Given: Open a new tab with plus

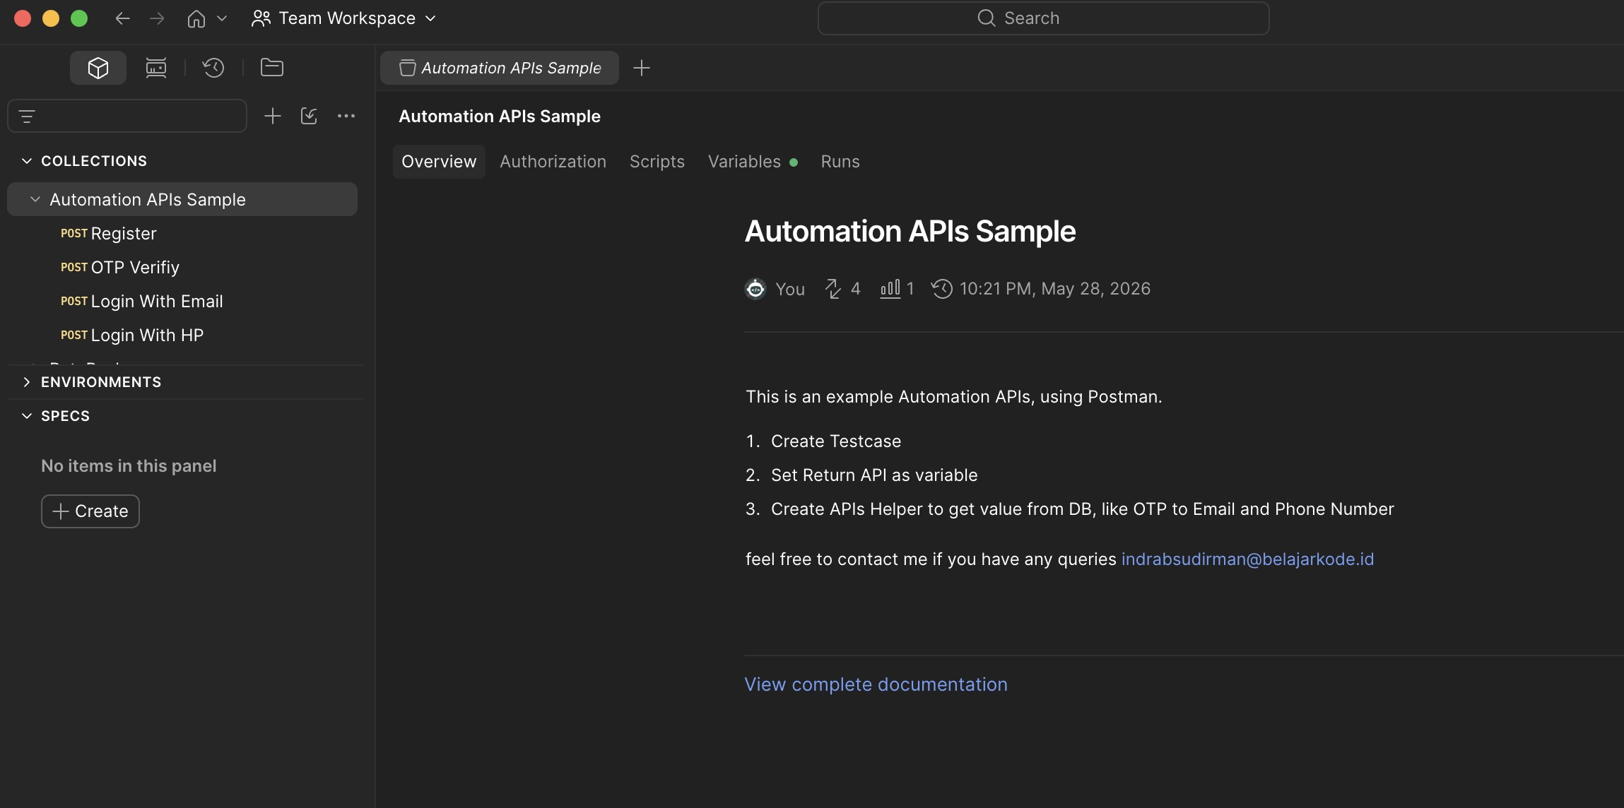Looking at the screenshot, I should pyautogui.click(x=642, y=68).
